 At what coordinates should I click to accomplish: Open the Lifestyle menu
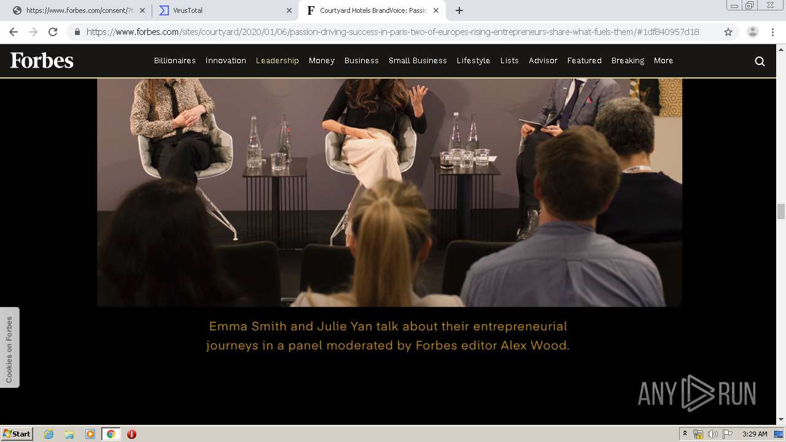coord(473,61)
